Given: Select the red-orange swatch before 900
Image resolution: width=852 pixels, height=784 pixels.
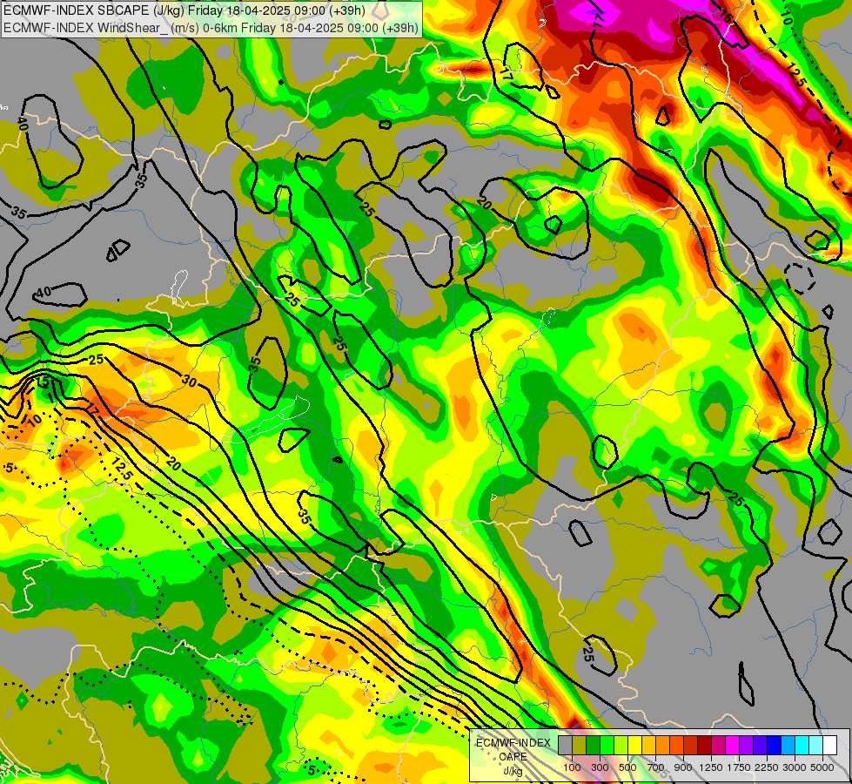Looking at the screenshot, I should coord(676,746).
